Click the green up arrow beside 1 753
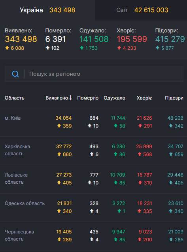Image resolution: width=187 pixels, height=252 pixels. pyautogui.click(x=82, y=48)
